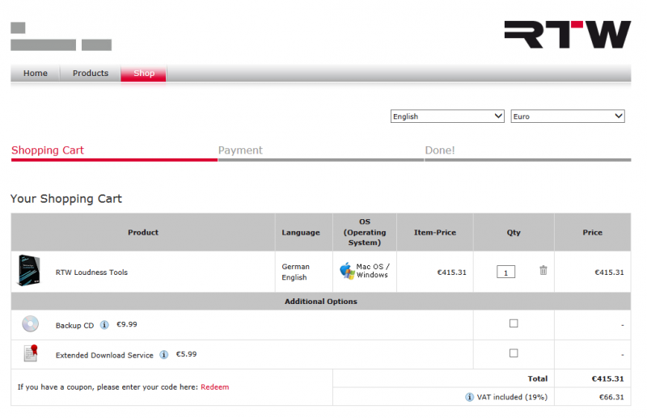647x418 pixels.
Task: Delete RTW Loudness Tools via trash icon
Action: 543,270
